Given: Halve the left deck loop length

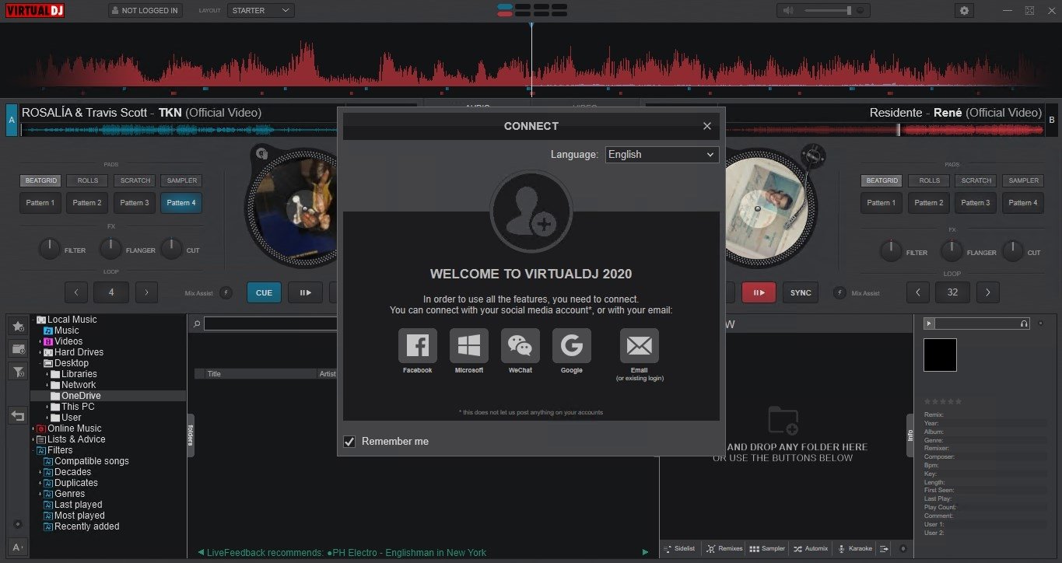Looking at the screenshot, I should pyautogui.click(x=75, y=292).
